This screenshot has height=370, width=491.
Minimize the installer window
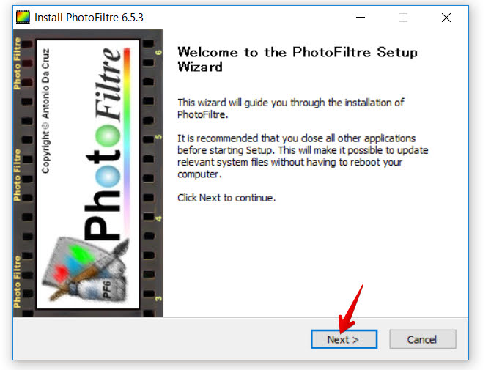[361, 17]
